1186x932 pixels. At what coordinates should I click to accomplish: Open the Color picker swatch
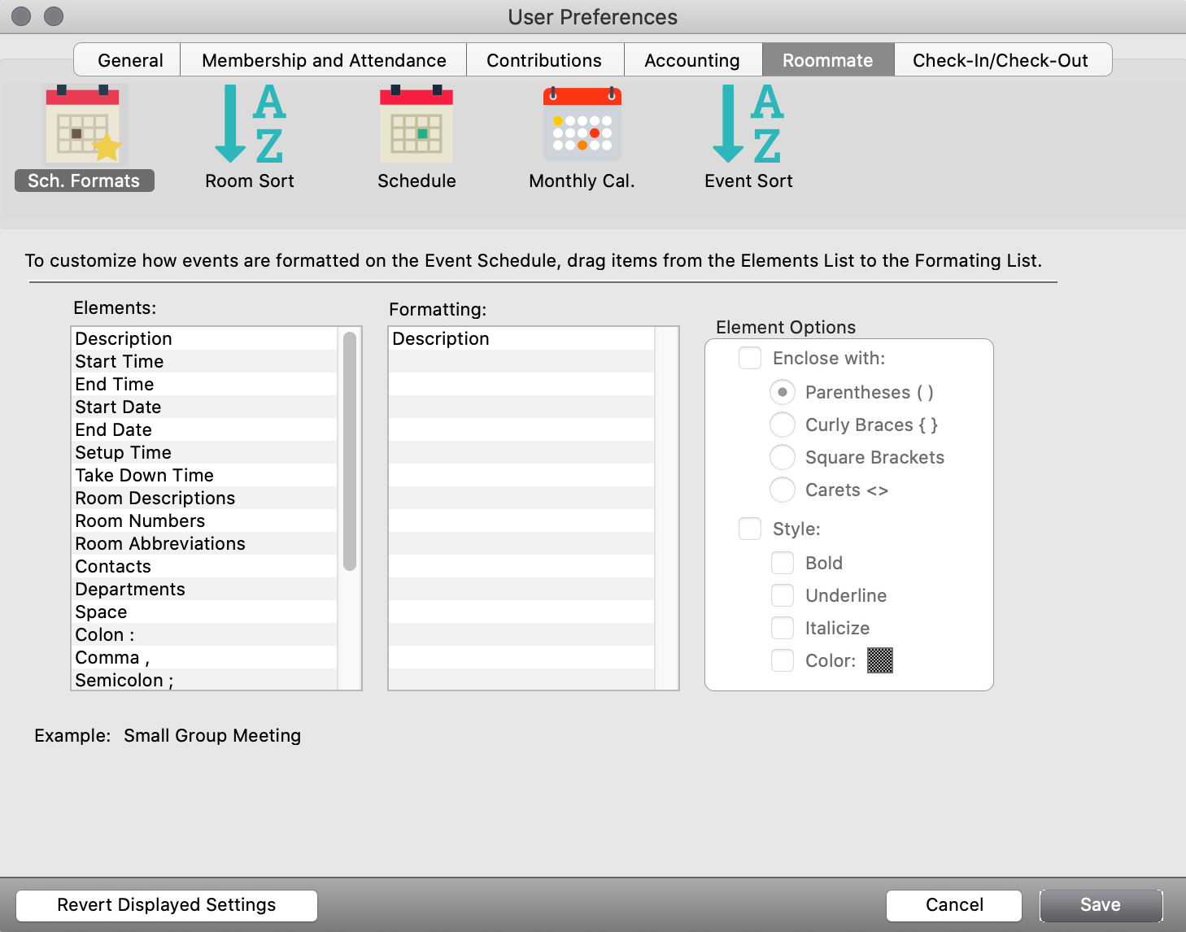881,660
